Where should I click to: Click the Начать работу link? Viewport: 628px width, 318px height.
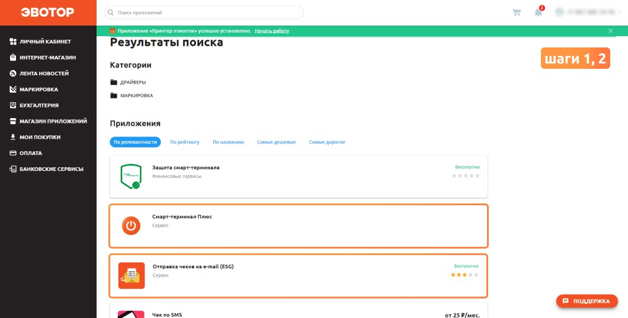coord(272,31)
